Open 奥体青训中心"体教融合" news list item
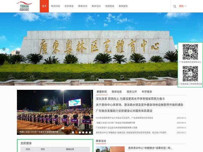This screenshot has height=152, width=203. point(132,133)
